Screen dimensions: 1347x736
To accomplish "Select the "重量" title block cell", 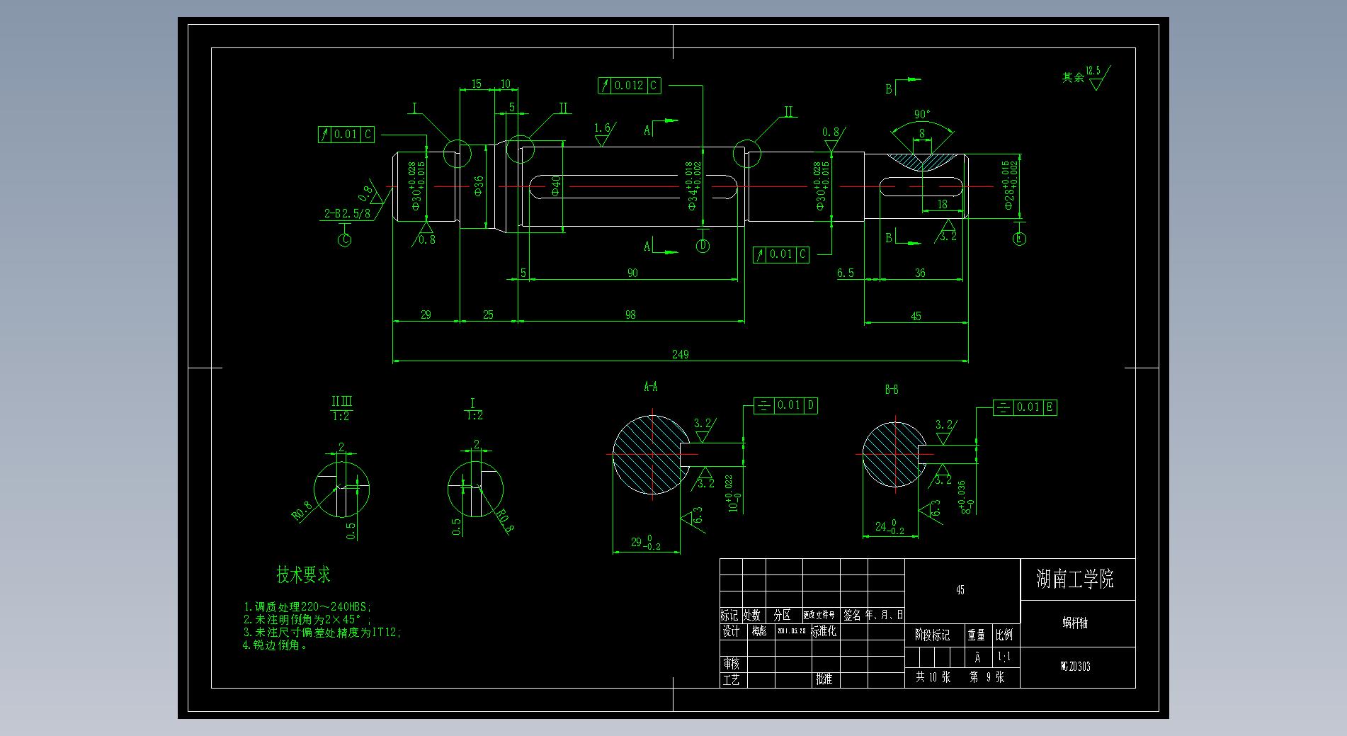I will 977,635.
